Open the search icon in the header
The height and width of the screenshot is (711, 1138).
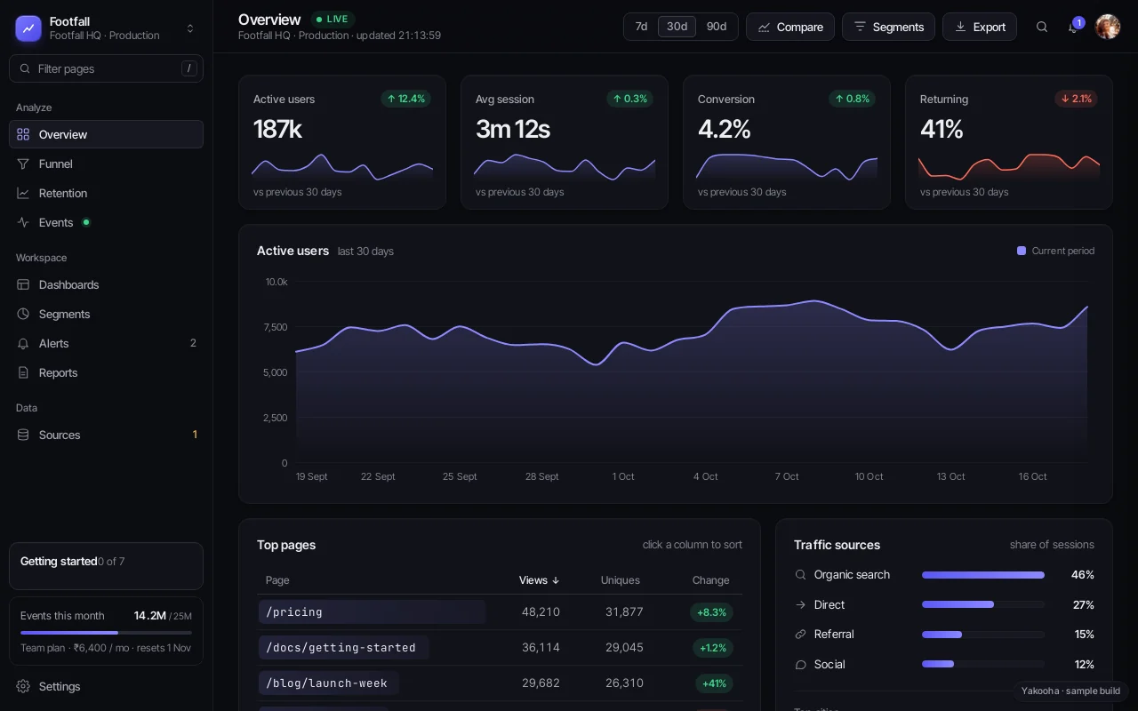pos(1042,27)
